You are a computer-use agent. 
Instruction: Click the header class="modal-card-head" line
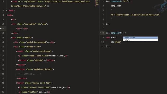pos(34,51)
